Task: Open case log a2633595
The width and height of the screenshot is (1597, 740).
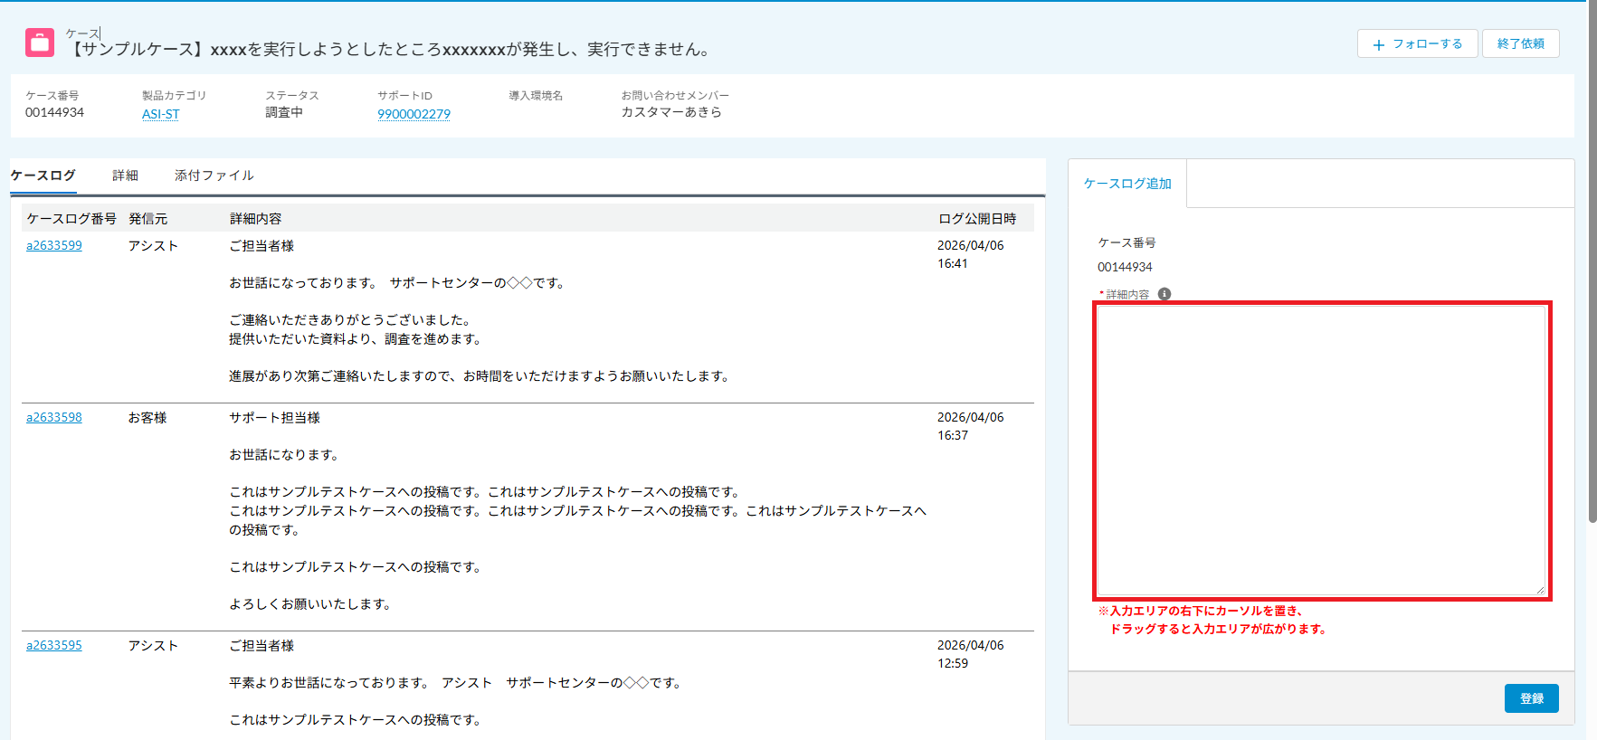Action: point(54,645)
